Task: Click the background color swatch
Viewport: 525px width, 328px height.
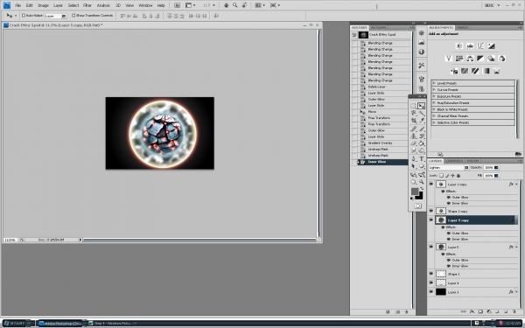Action: pos(419,196)
